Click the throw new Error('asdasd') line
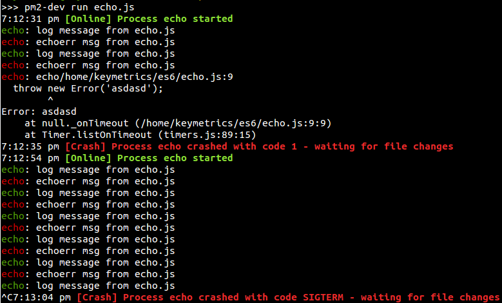The image size is (502, 303). 88,88
